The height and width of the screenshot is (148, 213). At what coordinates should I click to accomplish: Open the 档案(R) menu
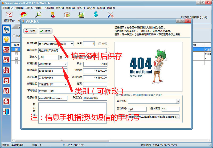(x=19, y=8)
